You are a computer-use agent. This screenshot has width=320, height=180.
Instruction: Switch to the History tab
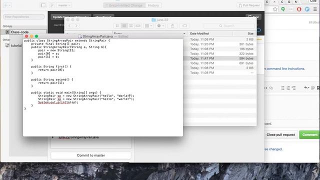153,5
